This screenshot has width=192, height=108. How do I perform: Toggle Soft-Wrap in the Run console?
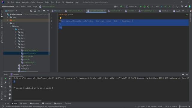click(10, 87)
